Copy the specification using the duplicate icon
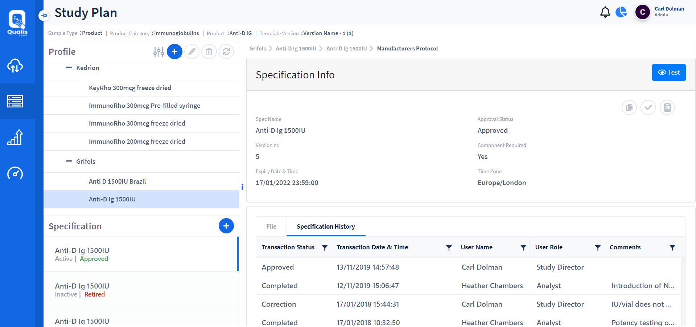The width and height of the screenshot is (696, 327). coord(629,107)
